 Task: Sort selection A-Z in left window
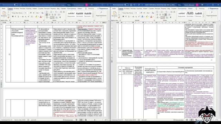57,18
